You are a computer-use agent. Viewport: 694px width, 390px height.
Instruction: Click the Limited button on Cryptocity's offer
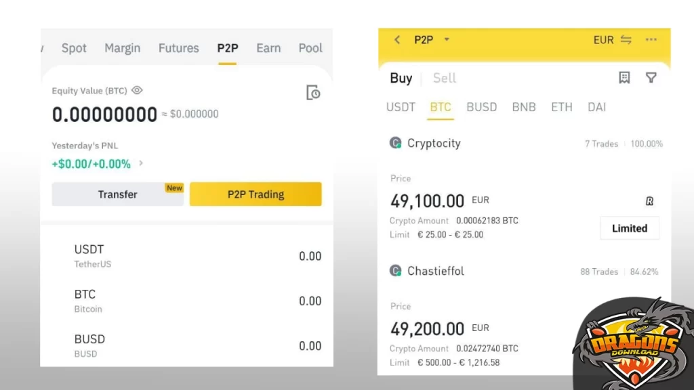click(x=629, y=228)
